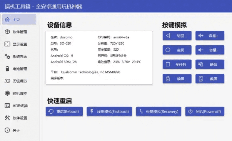Click 线刷模式(Fastboot) button label
This screenshot has height=141, width=232.
click(113, 111)
